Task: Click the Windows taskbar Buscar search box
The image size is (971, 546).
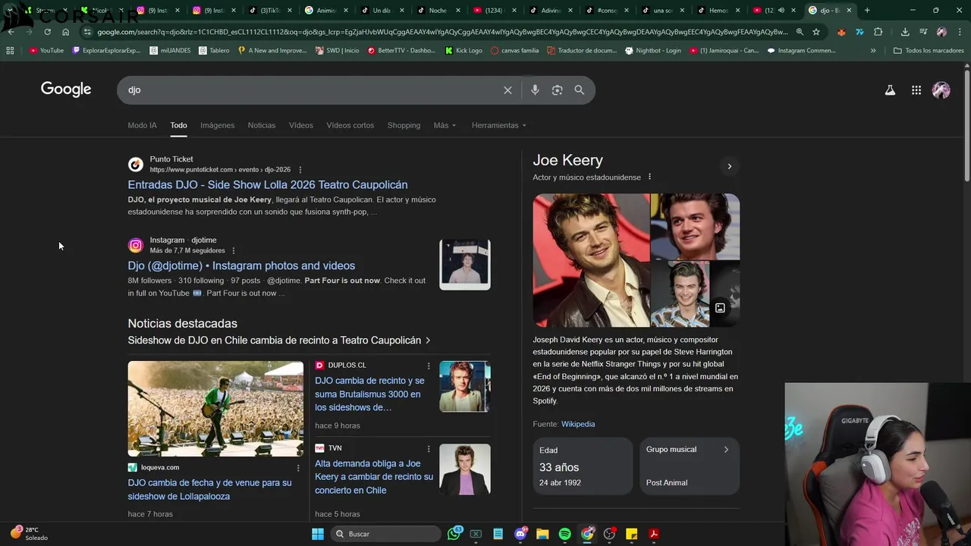Action: (x=386, y=534)
